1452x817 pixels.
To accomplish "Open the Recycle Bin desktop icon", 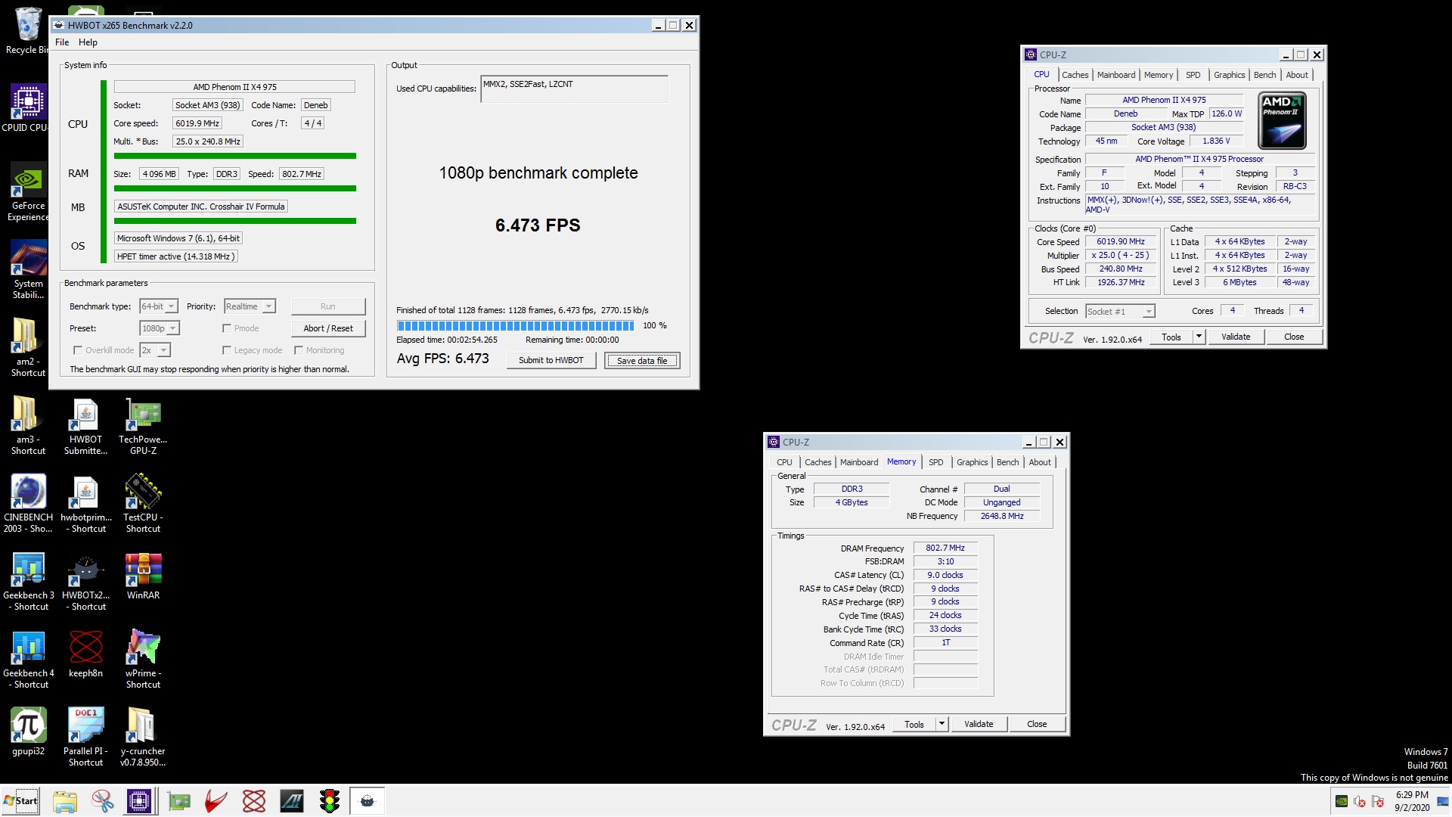I will pyautogui.click(x=27, y=30).
